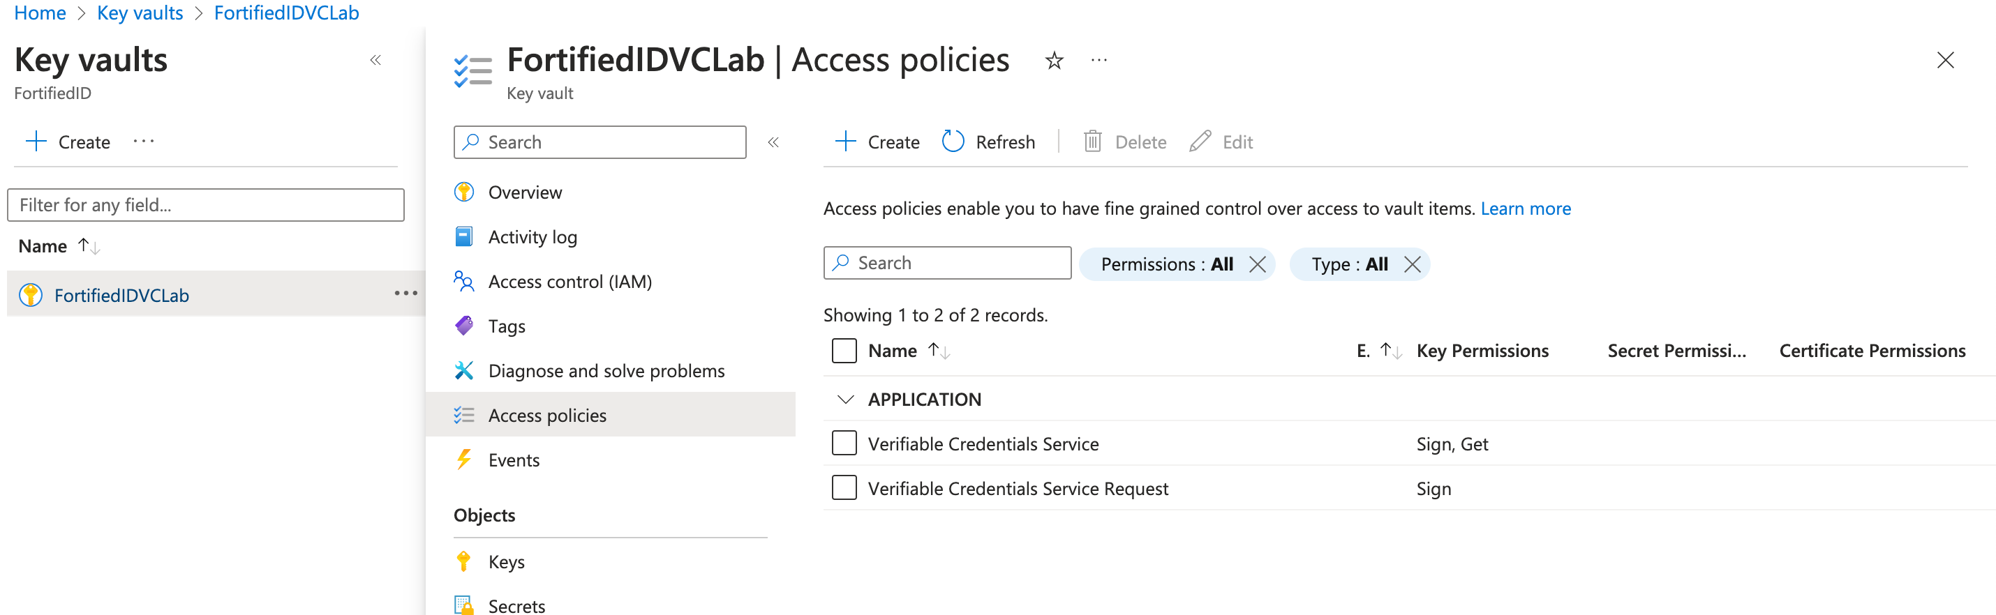Viewport: 1996px width, 615px height.
Task: Open Activity log menu item
Action: 533,237
